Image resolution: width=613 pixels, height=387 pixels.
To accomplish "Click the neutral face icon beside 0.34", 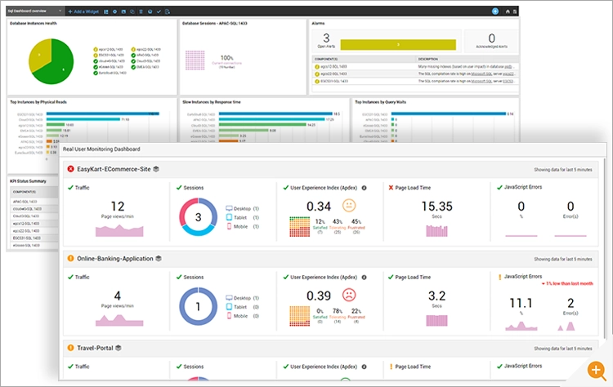I will (x=349, y=206).
